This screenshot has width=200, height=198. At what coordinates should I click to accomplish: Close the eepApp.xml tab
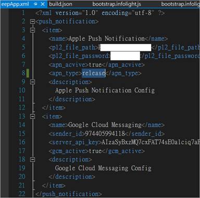(x=43, y=4)
